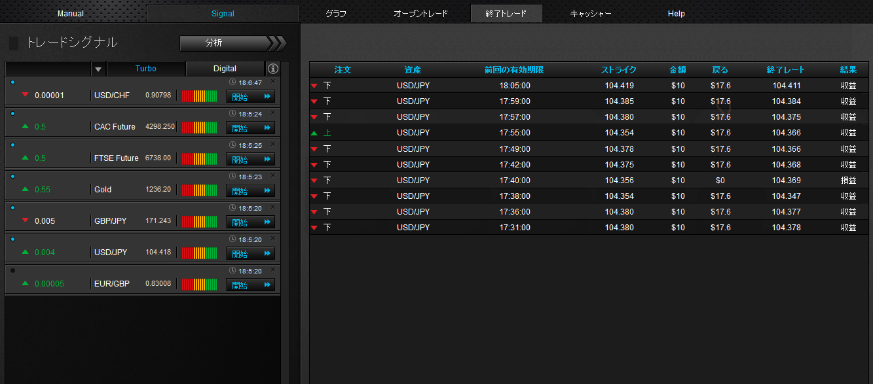Click the green up arrow in the 17:55:00 trade row
This screenshot has height=384, width=873.
[x=314, y=133]
